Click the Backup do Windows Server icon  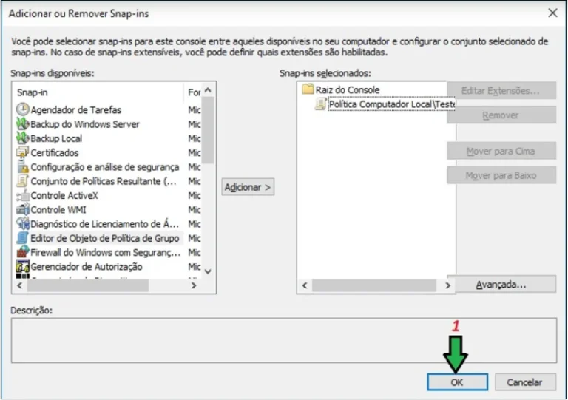click(x=23, y=124)
